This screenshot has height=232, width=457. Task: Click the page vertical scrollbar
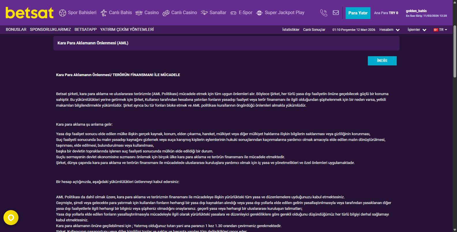[x=455, y=52]
